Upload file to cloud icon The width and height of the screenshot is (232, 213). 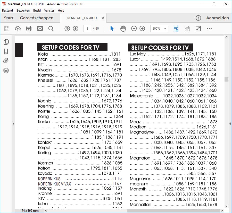coord(18,29)
